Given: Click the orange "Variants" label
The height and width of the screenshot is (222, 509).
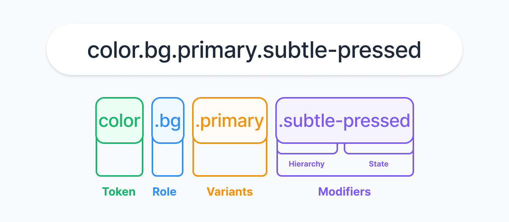Looking at the screenshot, I should (230, 192).
